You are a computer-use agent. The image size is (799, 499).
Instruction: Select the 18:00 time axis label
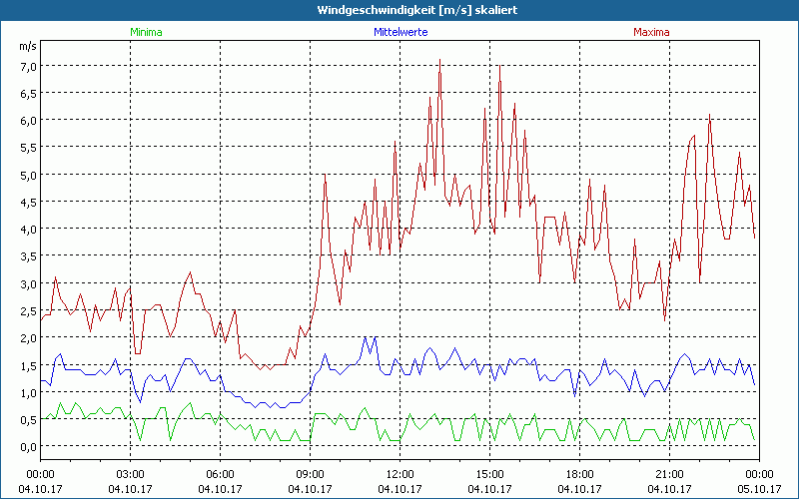click(x=580, y=474)
